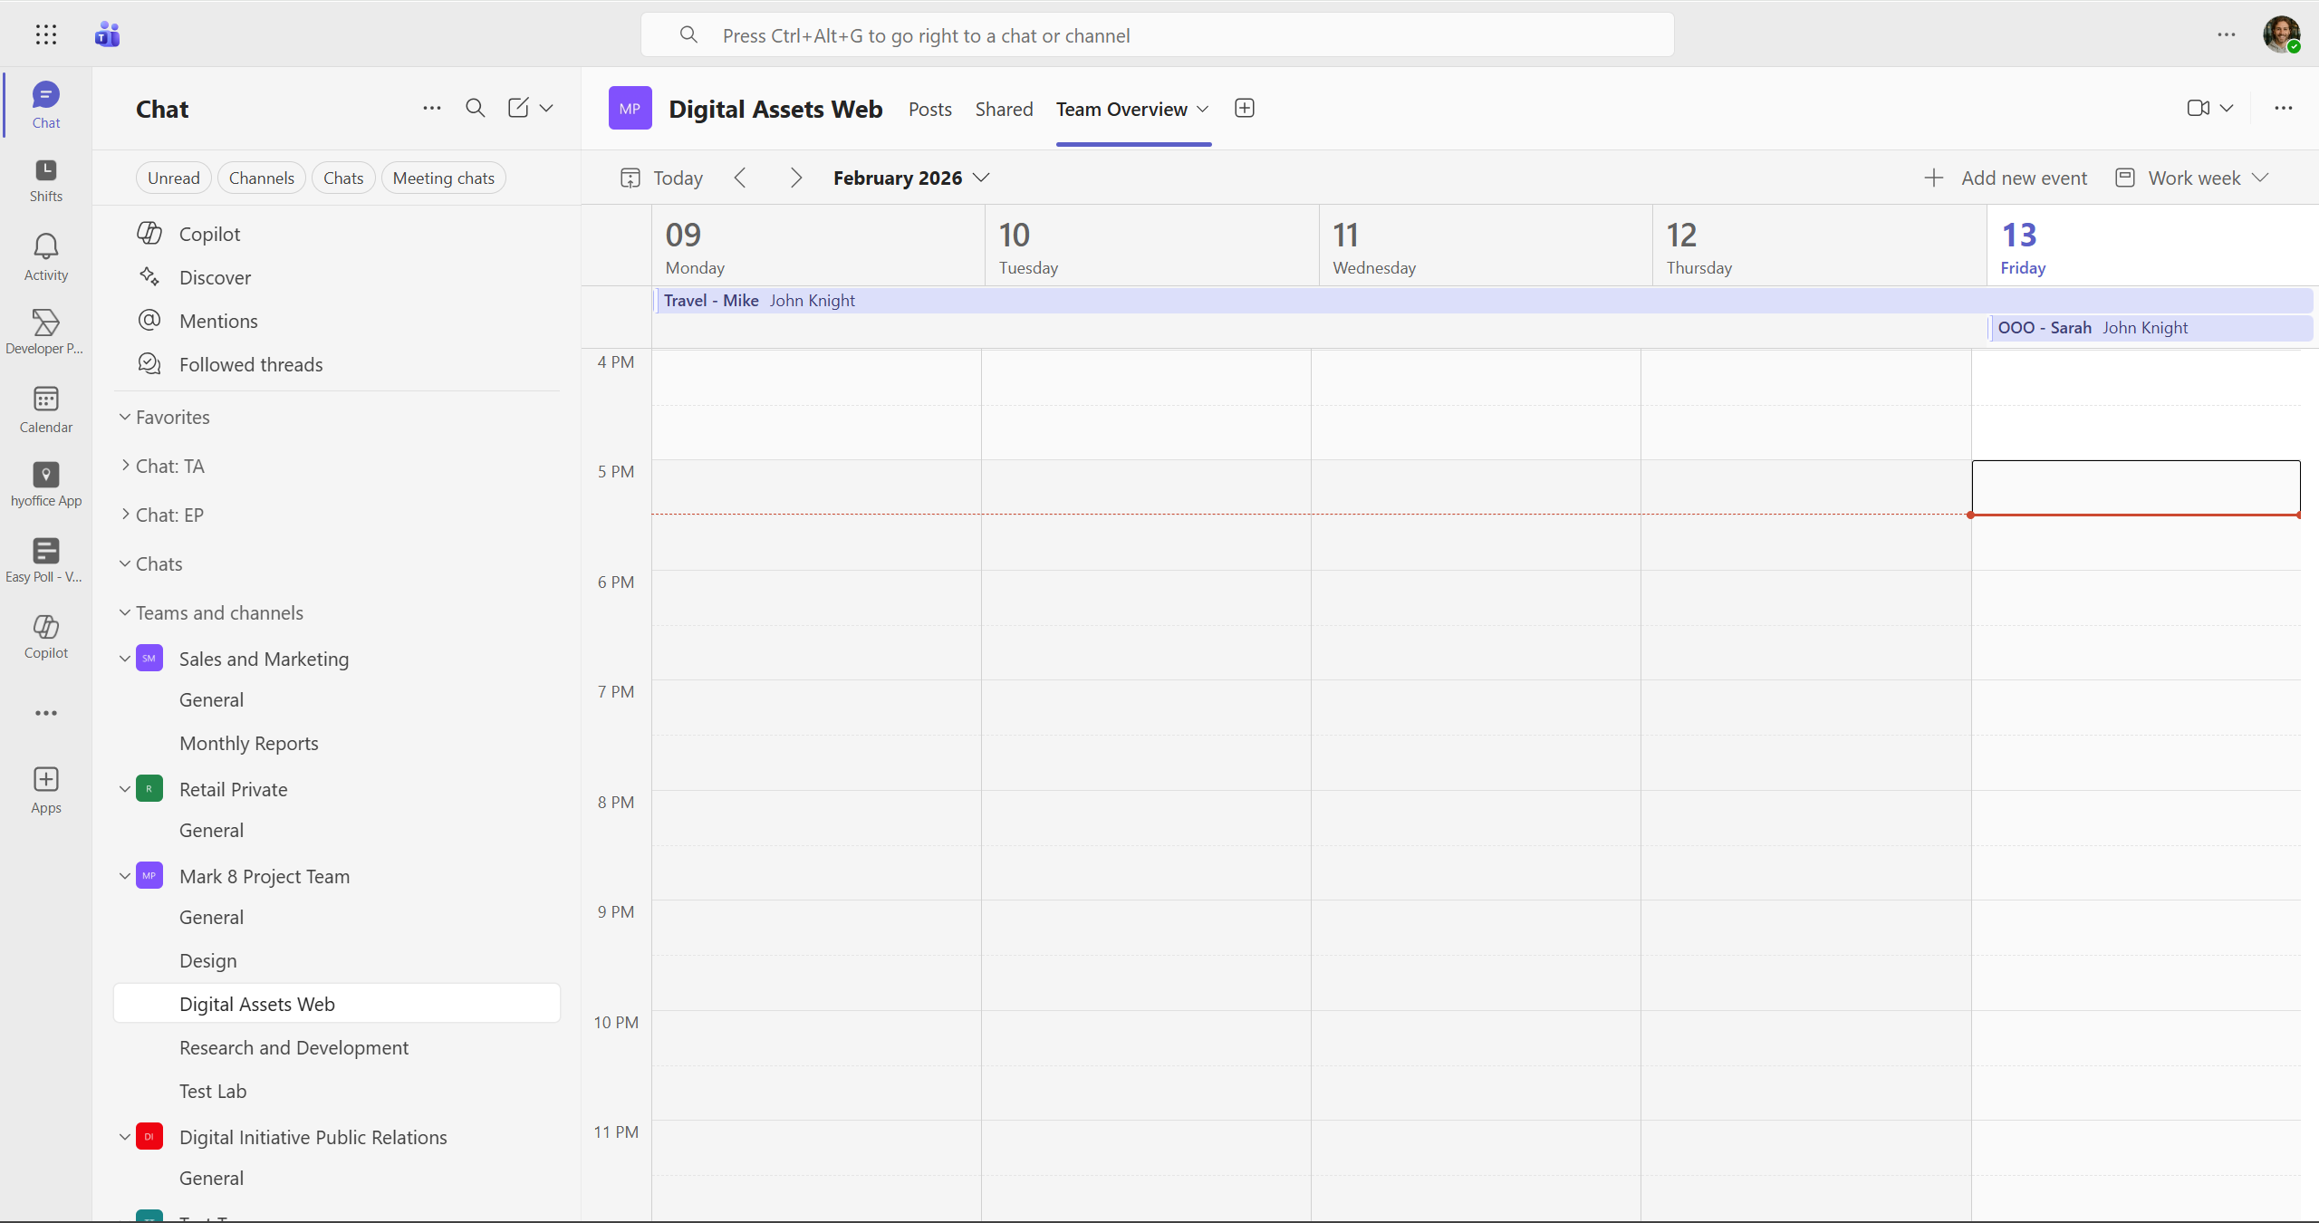Switch to the Posts tab
The image size is (2319, 1223).
click(x=929, y=109)
